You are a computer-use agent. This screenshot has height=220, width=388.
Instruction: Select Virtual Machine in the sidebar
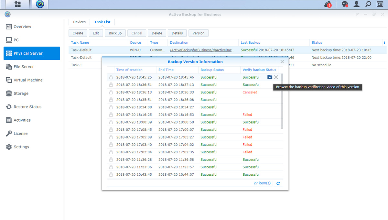28,80
